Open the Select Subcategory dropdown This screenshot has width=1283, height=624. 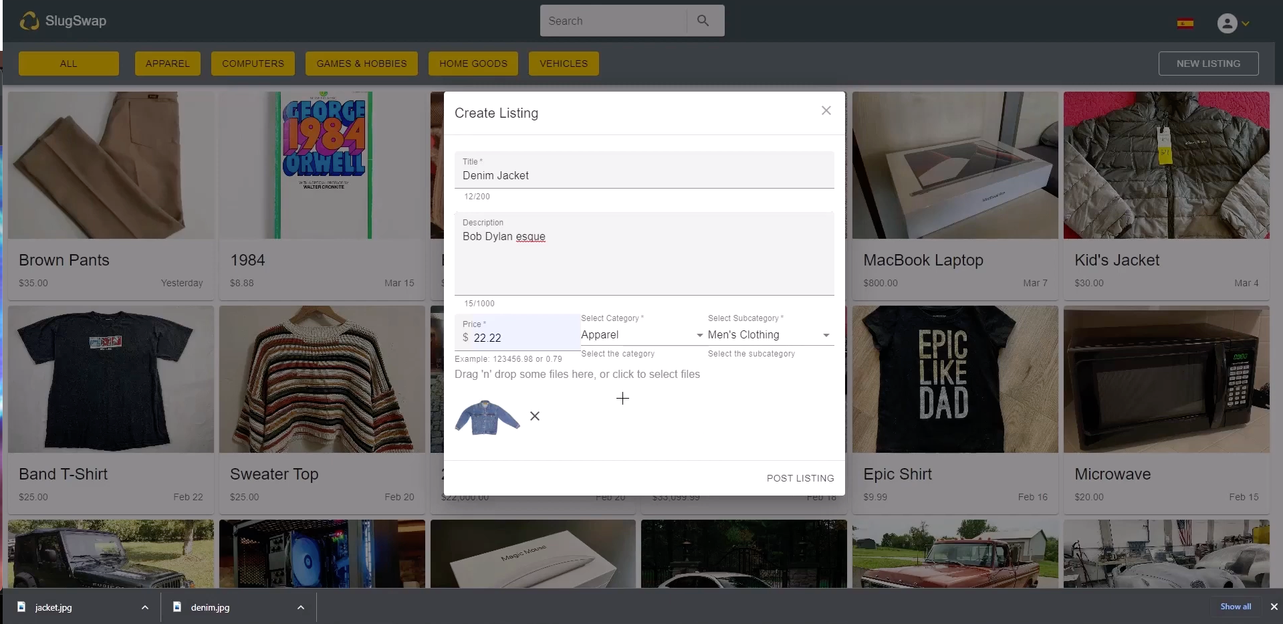click(x=770, y=335)
